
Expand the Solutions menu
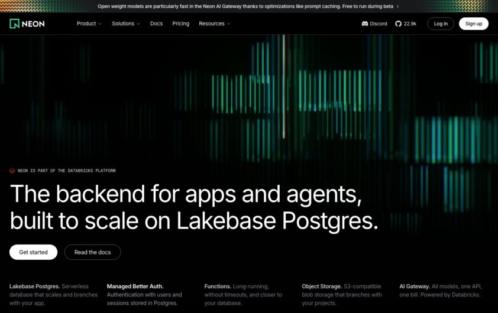(126, 24)
